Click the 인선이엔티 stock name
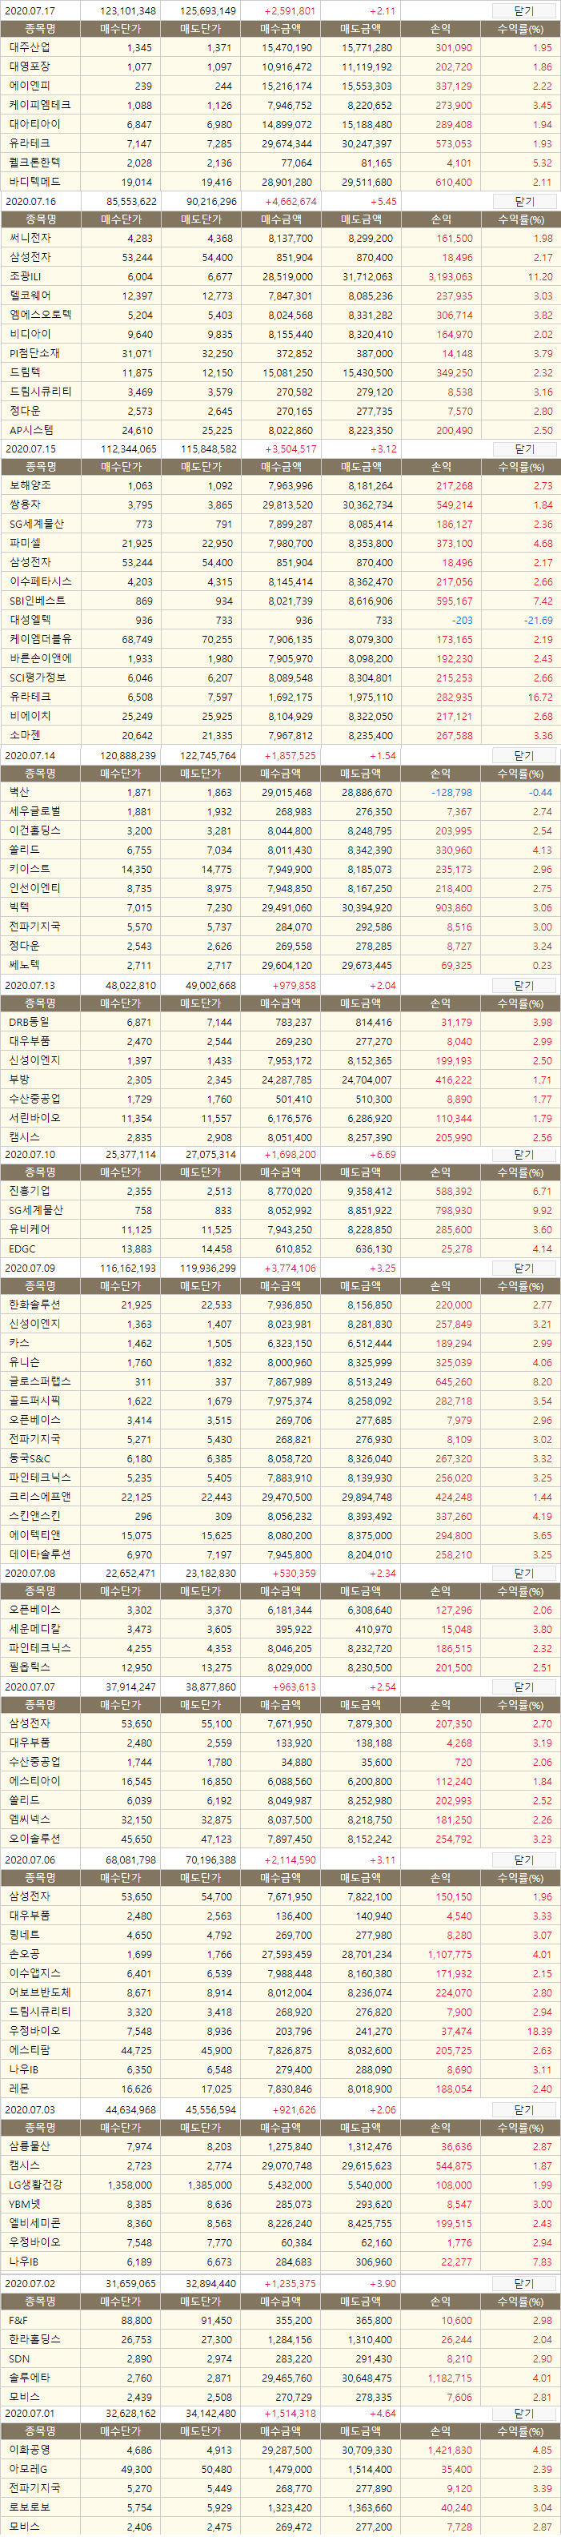This screenshot has height=2537, width=561. click(x=34, y=888)
